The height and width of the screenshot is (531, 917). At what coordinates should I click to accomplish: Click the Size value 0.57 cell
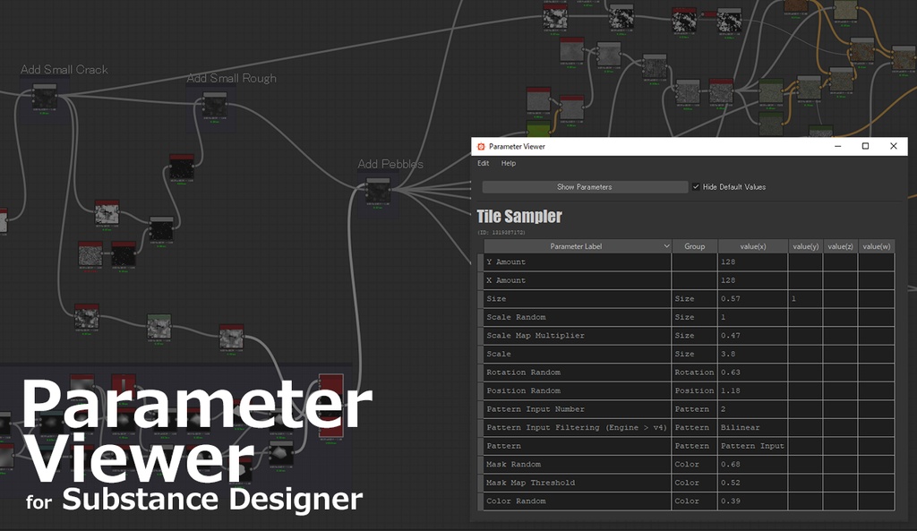[752, 299]
